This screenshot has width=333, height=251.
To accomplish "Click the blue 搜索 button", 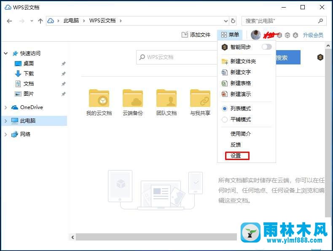I will 288,57.
